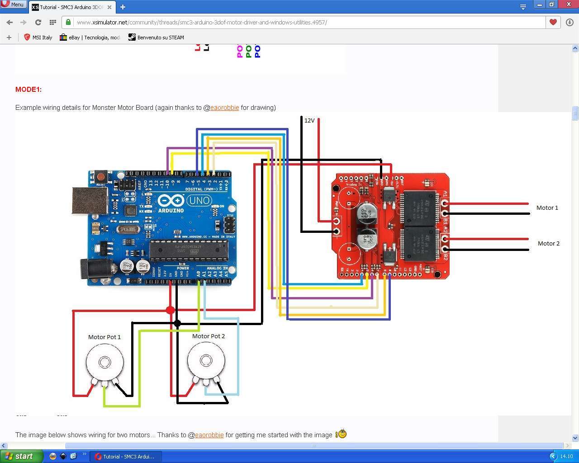579x463 pixels.
Task: Open the Opera Menu button
Action: coord(13,4)
